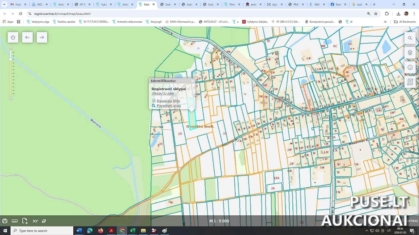Open the XY coordinates tool
This screenshot has width=419, height=235.
click(x=35, y=221)
